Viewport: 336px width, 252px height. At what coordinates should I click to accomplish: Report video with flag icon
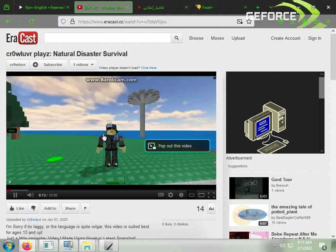point(85,208)
